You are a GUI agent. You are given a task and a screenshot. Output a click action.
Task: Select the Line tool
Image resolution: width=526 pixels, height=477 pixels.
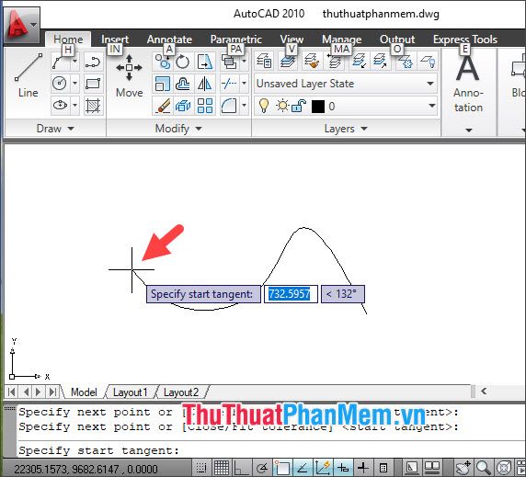point(28,75)
